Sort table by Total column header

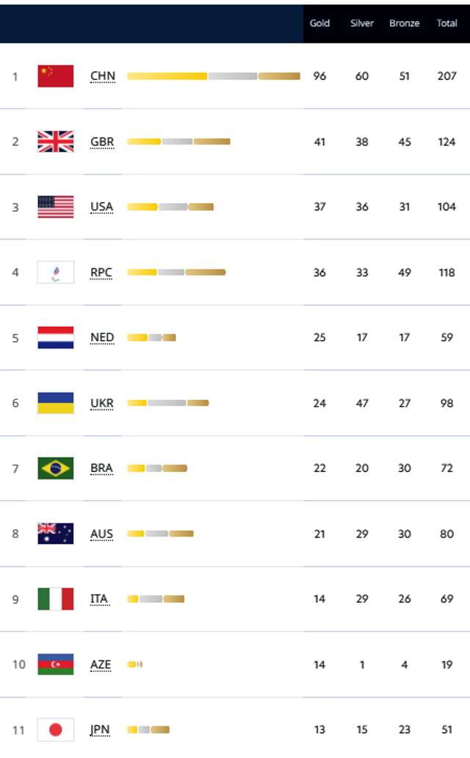(x=447, y=23)
